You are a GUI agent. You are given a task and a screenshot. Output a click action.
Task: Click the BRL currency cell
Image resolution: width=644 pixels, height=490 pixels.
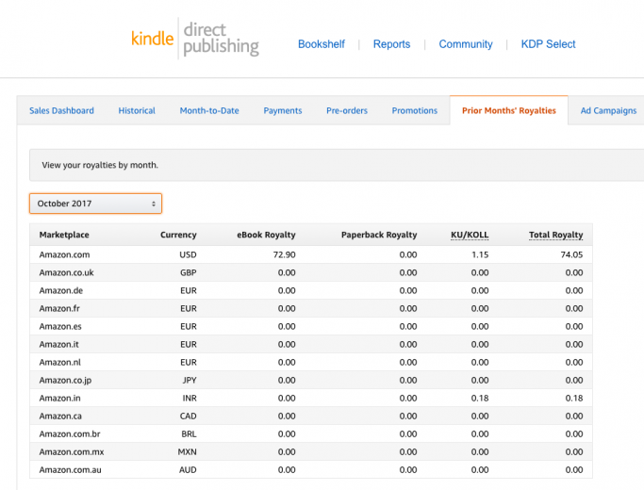pyautogui.click(x=189, y=433)
